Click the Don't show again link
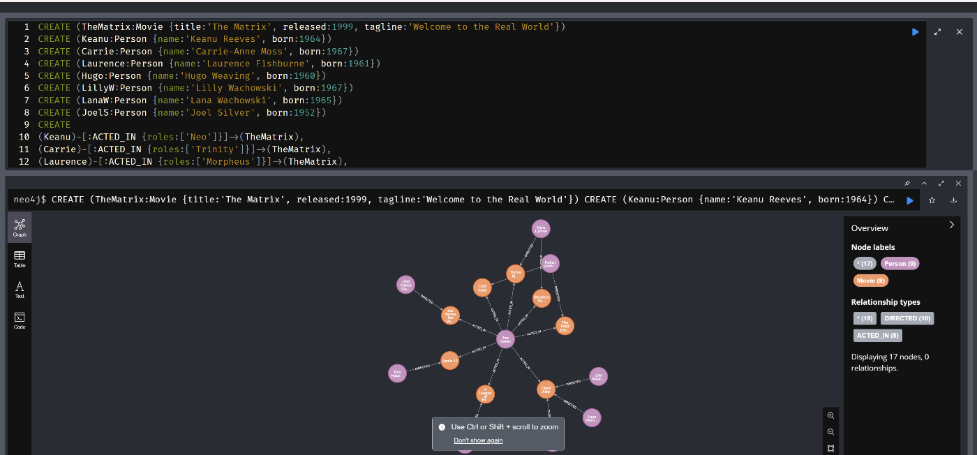This screenshot has height=455, width=977. (478, 440)
